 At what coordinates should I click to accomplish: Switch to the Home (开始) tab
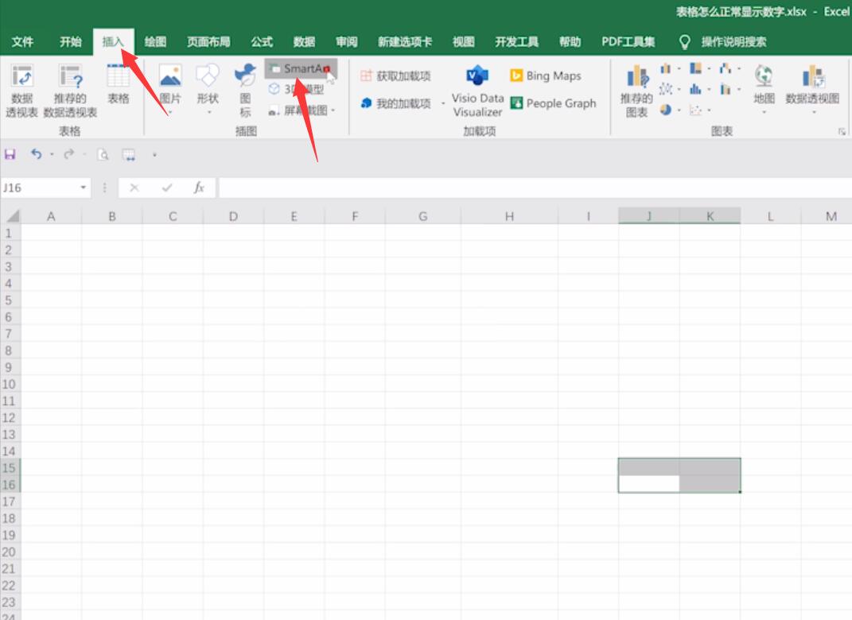[x=70, y=42]
